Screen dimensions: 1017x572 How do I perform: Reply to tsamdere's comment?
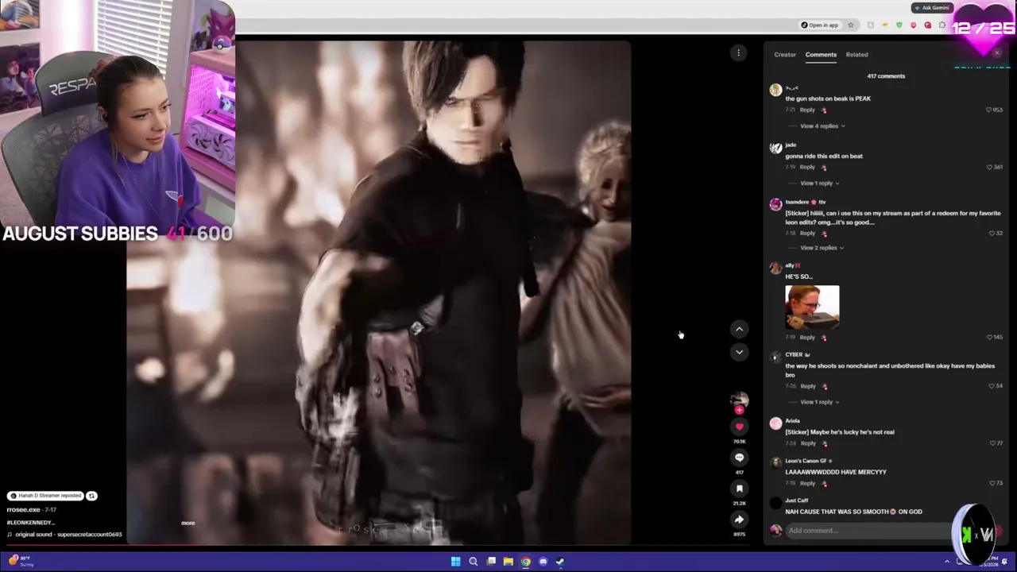point(807,233)
